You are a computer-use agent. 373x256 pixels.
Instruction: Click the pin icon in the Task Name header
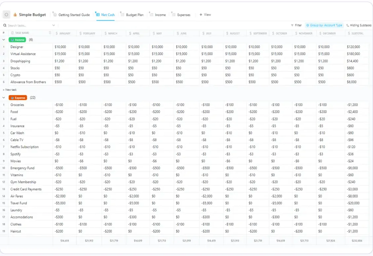coord(50,33)
